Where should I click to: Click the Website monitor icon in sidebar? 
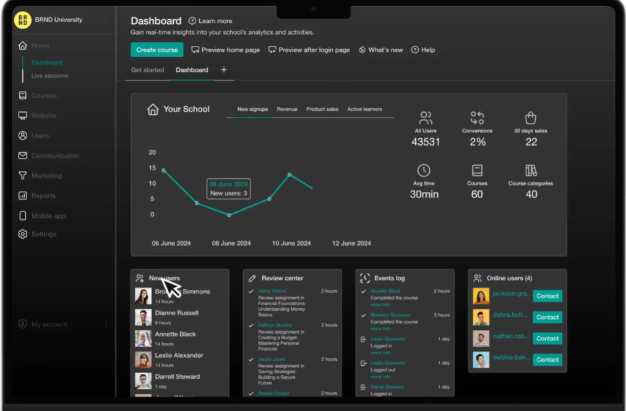(x=23, y=115)
